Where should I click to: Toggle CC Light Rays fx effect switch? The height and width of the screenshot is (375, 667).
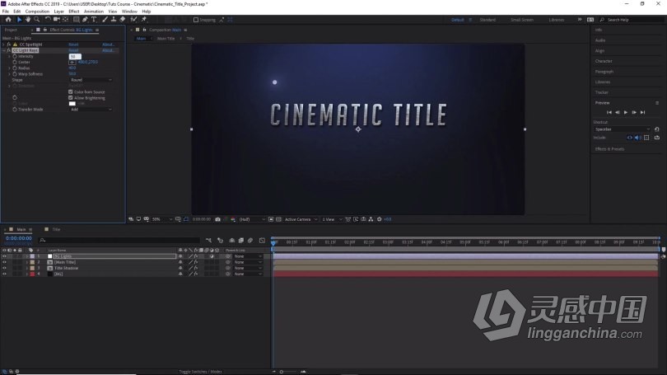9,50
